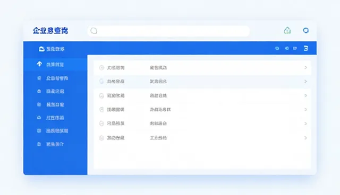This screenshot has height=195, width=340.
Task: Click the white cloud icon in the blue bar
Action: pos(41,49)
